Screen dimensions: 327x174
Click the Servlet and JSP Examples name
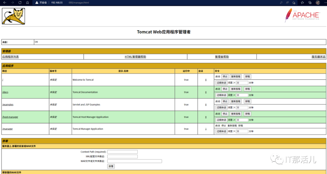click(x=86, y=104)
